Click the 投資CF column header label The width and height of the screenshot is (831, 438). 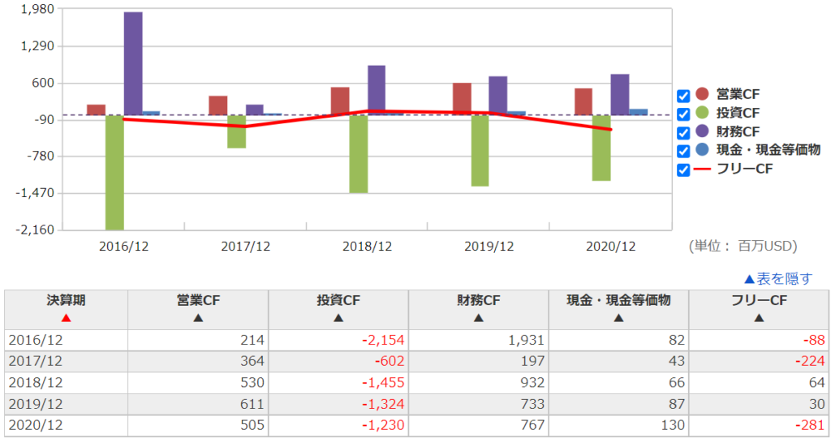338,300
